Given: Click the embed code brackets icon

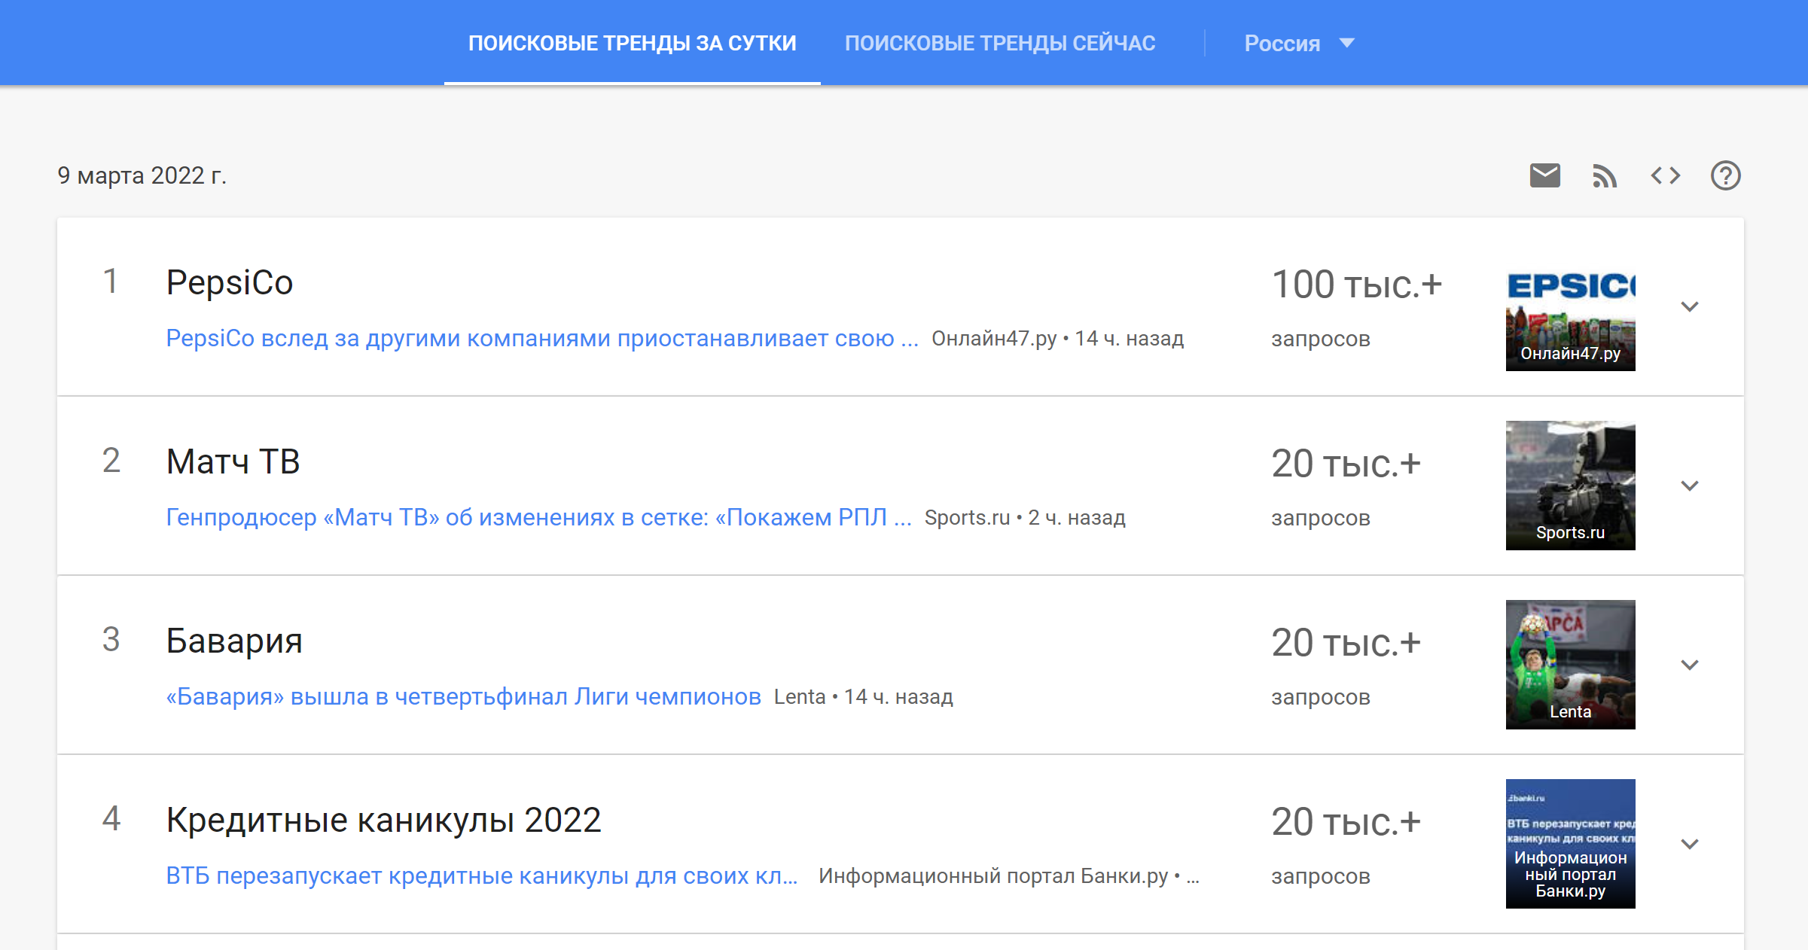Looking at the screenshot, I should [x=1665, y=175].
